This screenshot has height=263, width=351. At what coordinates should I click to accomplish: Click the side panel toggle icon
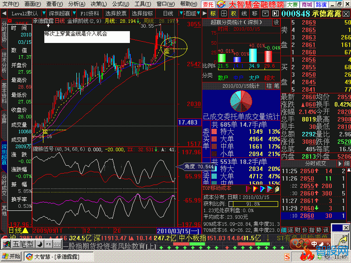276,14
